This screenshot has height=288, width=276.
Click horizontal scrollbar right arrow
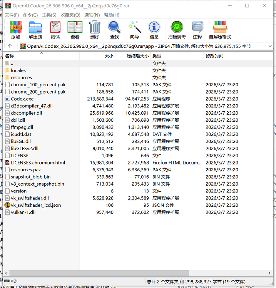click(x=269, y=273)
